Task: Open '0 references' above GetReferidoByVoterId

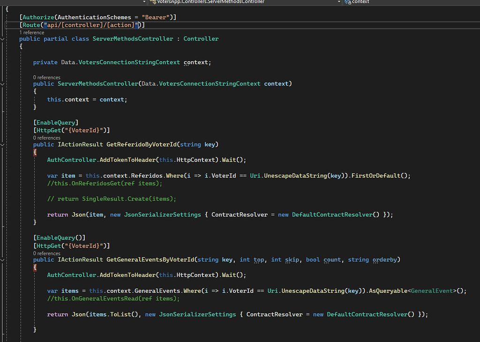Action: 47,138
